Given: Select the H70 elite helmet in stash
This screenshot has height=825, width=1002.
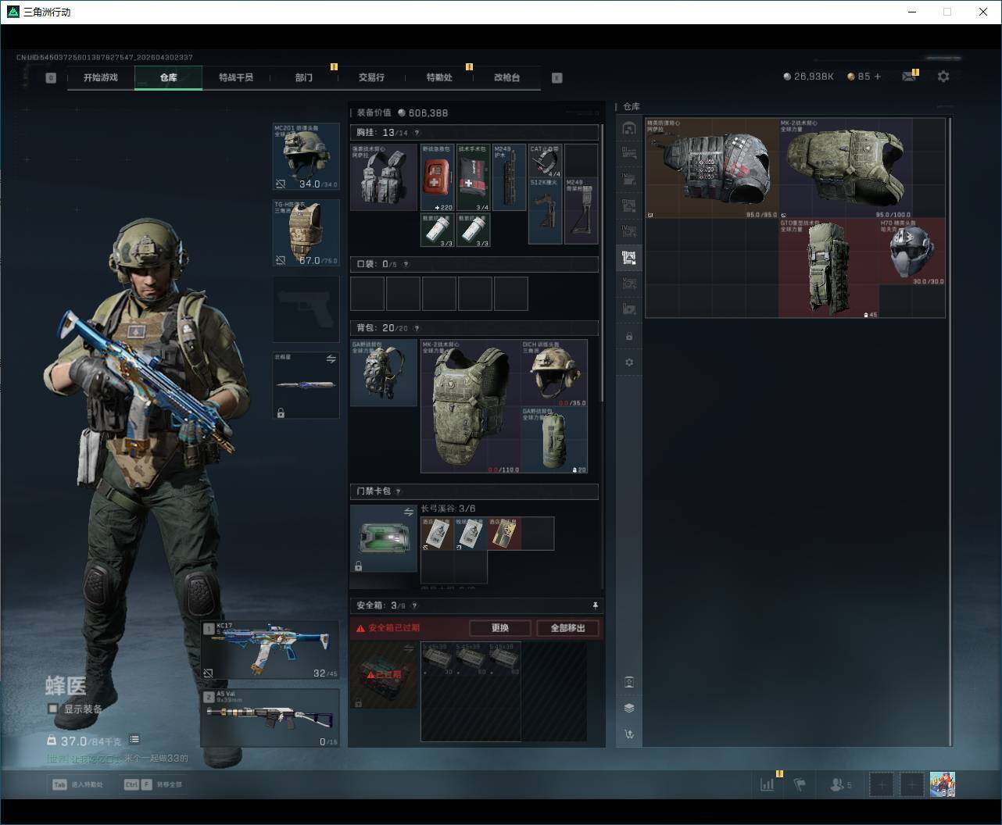Looking at the screenshot, I should [x=912, y=252].
